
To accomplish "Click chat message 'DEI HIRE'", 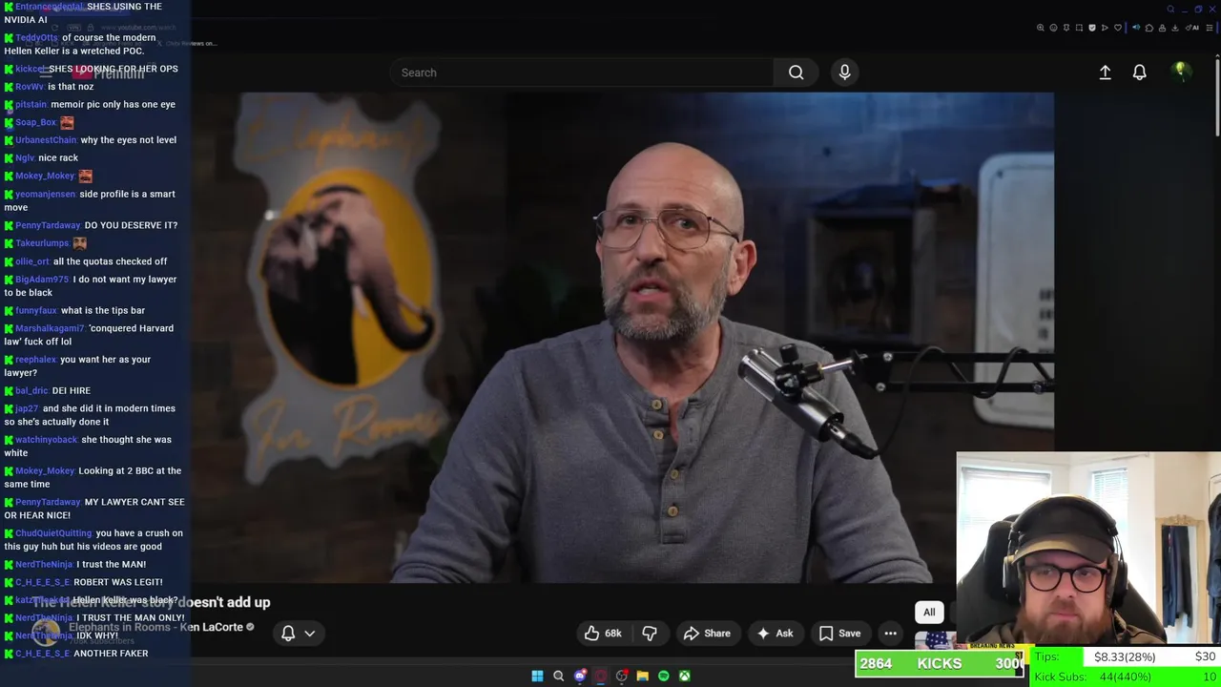I will [72, 391].
